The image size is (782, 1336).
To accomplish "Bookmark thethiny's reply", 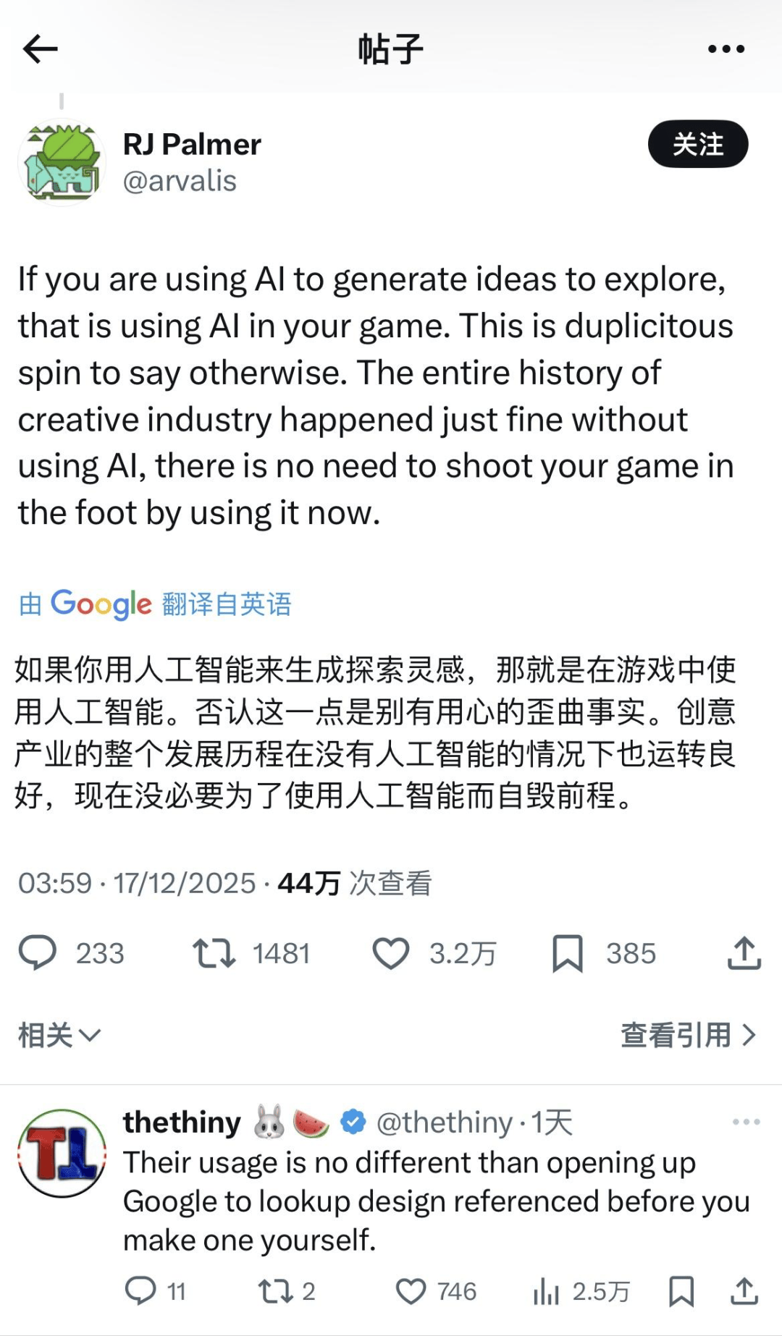I will pyautogui.click(x=681, y=1291).
